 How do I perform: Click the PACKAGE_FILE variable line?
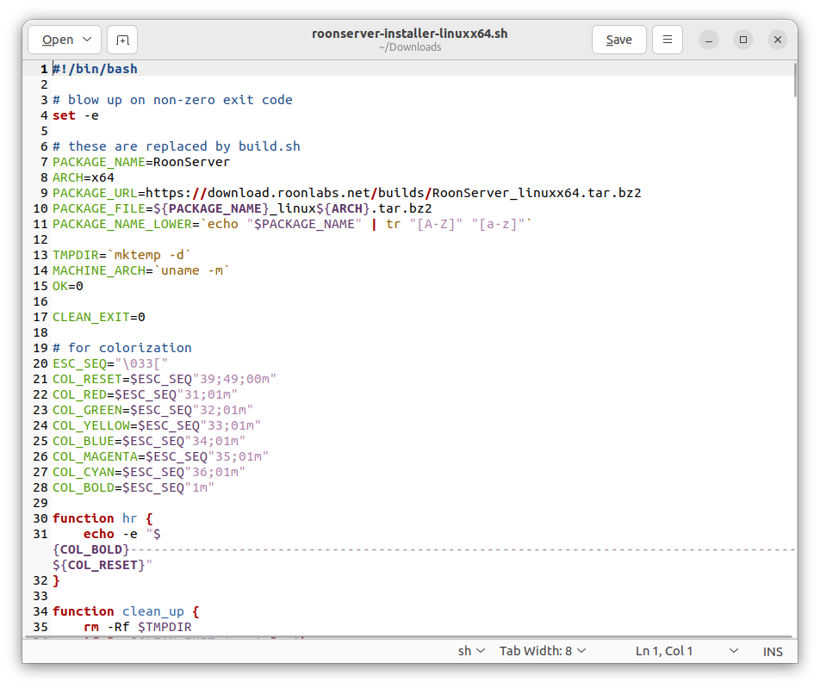pos(242,208)
